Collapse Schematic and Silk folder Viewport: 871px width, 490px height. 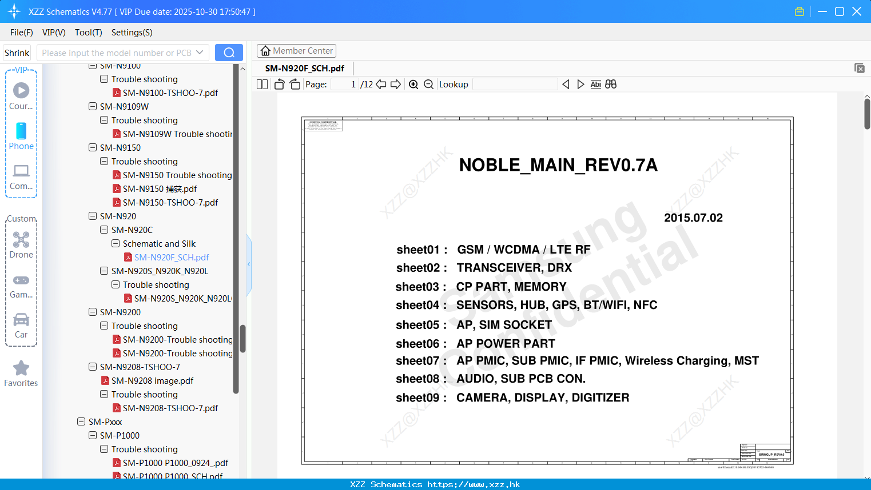pyautogui.click(x=116, y=243)
